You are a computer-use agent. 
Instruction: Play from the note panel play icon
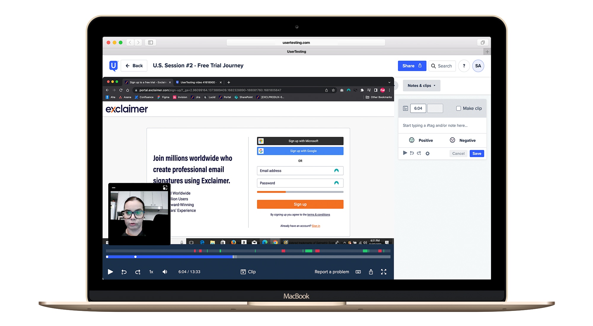(405, 153)
